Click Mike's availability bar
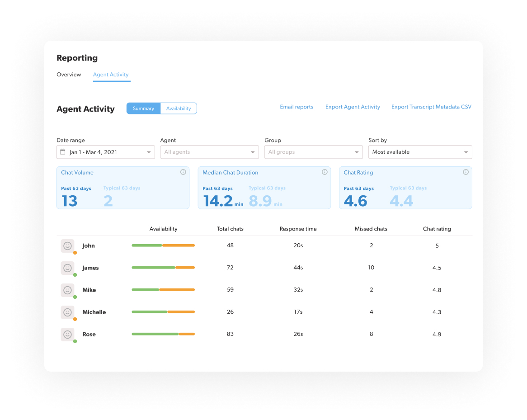Screen dimensions: 527x420 (163, 290)
